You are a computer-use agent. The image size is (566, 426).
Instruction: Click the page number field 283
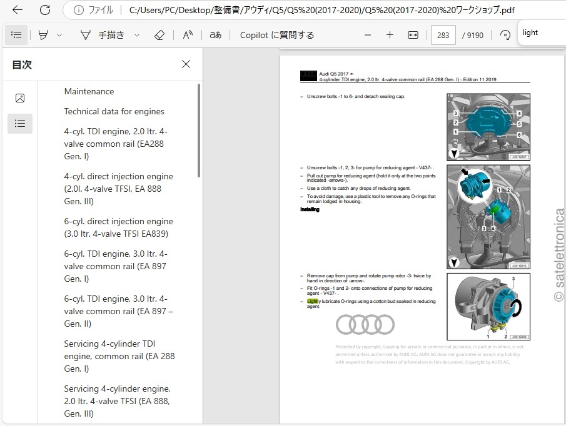click(443, 35)
